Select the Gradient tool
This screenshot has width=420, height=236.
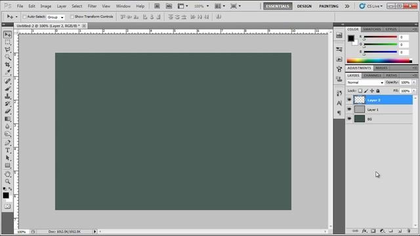[x=7, y=119]
